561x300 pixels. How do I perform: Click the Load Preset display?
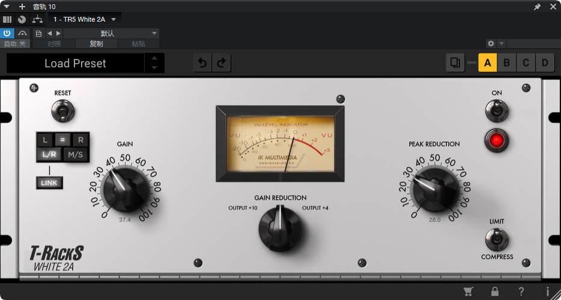point(76,63)
